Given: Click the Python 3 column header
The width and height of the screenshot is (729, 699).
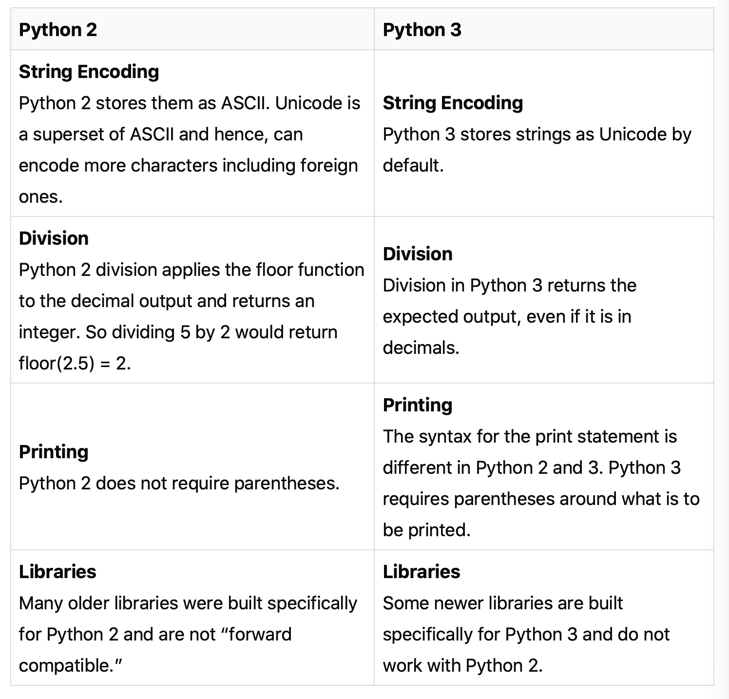Looking at the screenshot, I should [x=422, y=30].
